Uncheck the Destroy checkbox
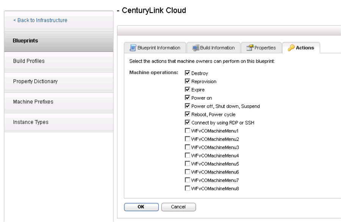341x222 pixels. coord(187,73)
